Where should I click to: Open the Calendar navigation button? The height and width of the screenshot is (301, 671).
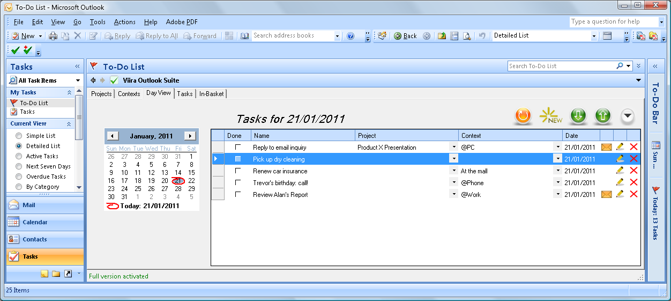click(45, 222)
